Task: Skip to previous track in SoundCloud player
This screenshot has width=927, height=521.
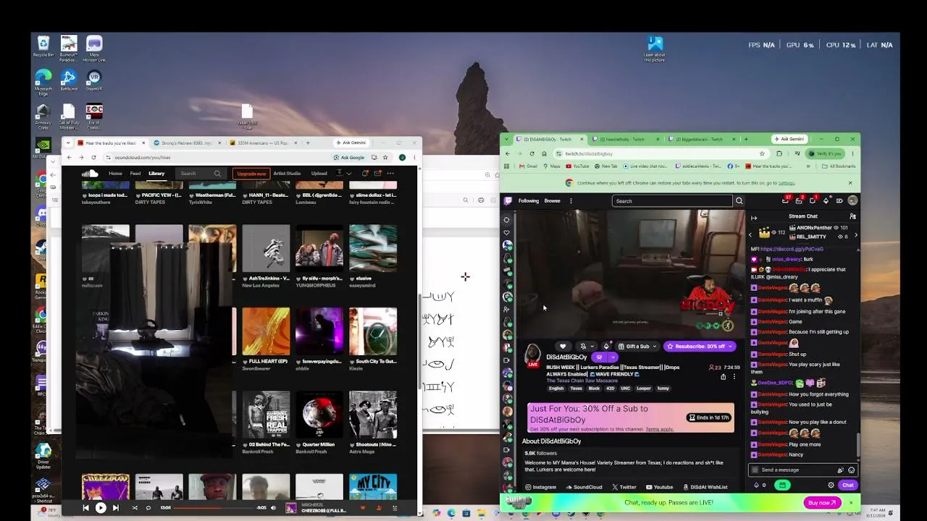Action: pos(85,508)
